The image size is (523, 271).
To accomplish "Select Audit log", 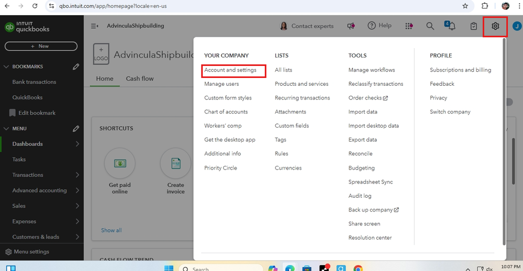I will pos(360,196).
